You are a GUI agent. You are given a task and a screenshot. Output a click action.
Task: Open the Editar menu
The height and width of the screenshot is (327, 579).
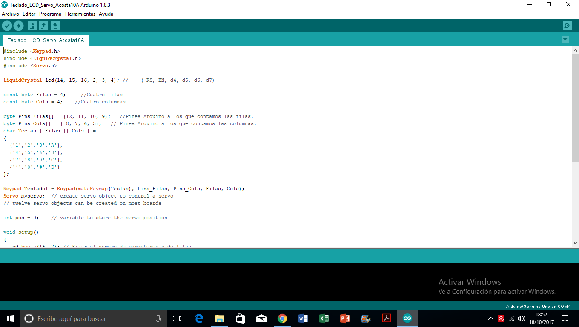tap(29, 14)
